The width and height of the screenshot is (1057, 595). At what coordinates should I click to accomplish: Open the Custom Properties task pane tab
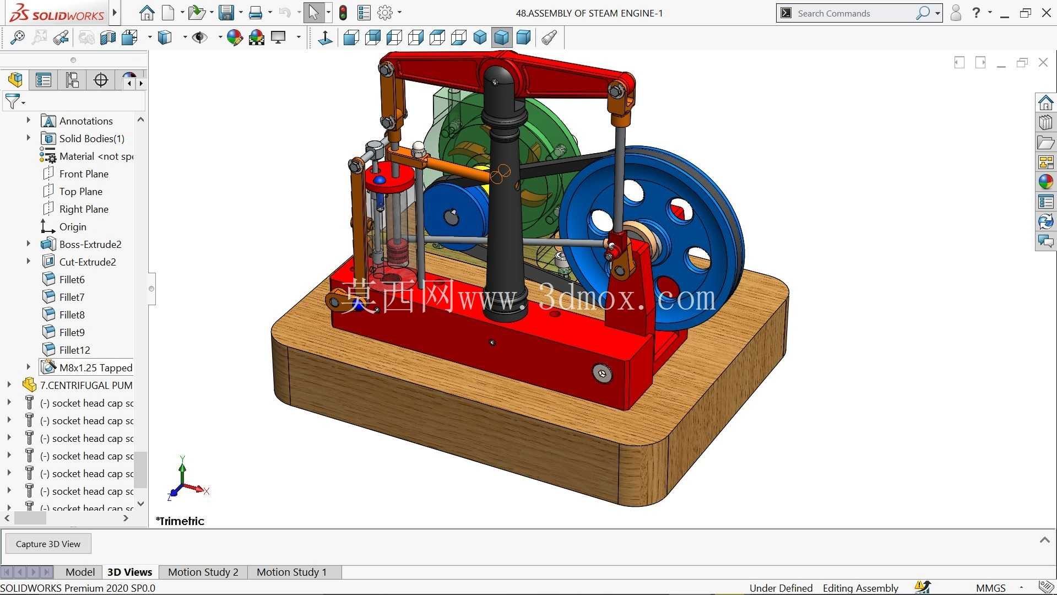point(1045,202)
